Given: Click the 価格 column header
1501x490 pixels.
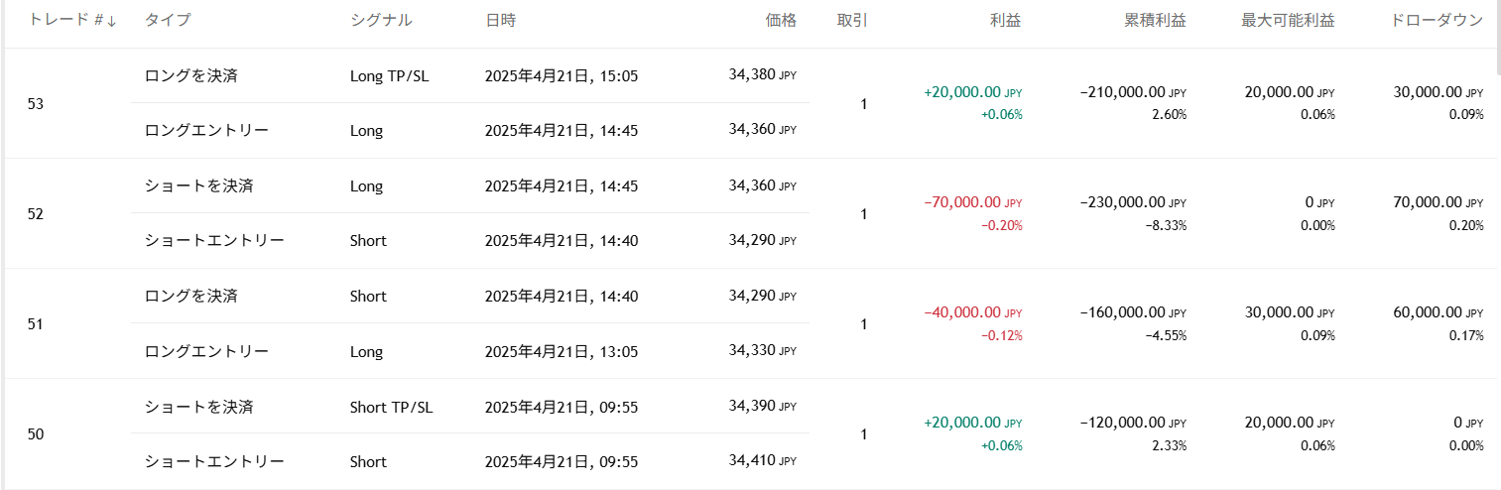Looking at the screenshot, I should 781,20.
